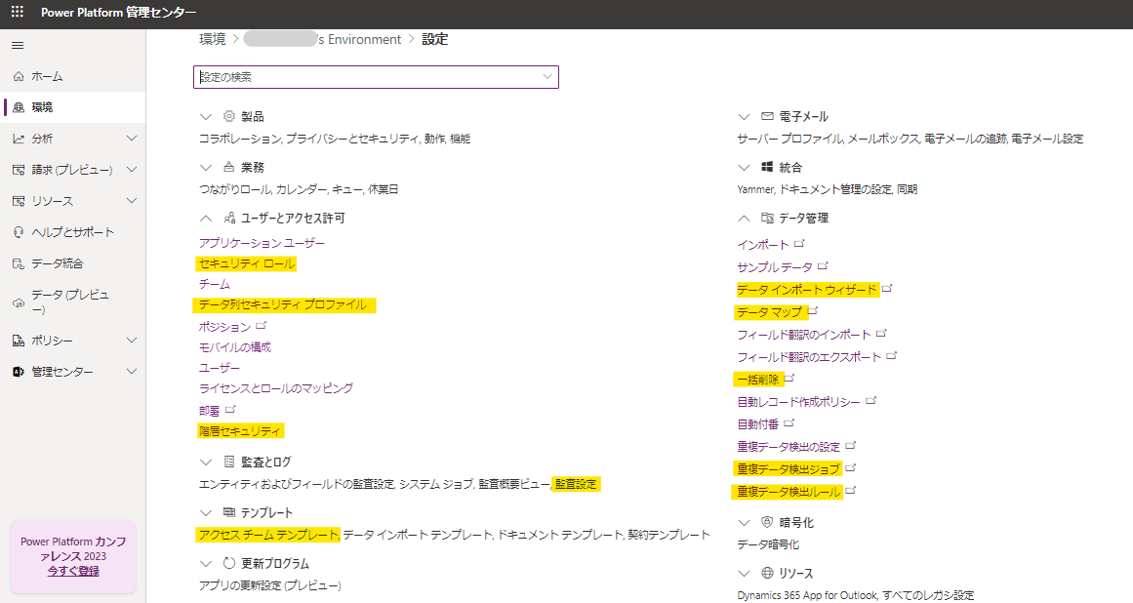Open アプリケーション ユーザー link

click(262, 243)
